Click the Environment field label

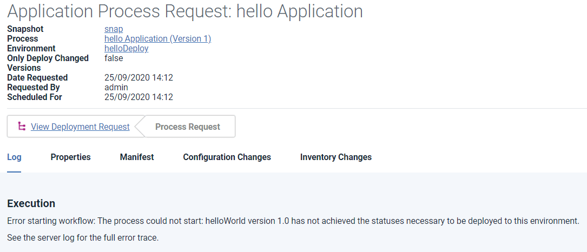[31, 49]
